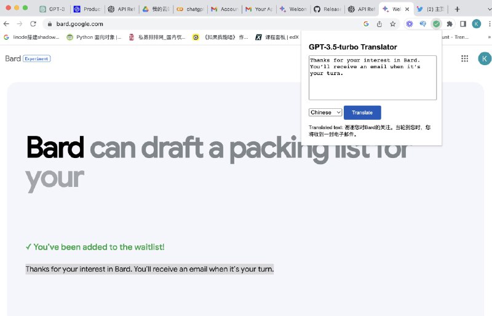Expand the tab search dropdown arrow

tap(489, 9)
